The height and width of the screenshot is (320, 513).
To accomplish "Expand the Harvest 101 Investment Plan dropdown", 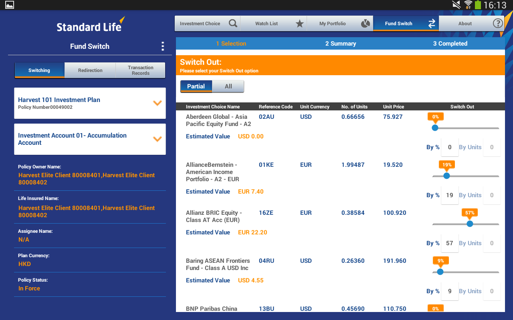I will click(158, 103).
